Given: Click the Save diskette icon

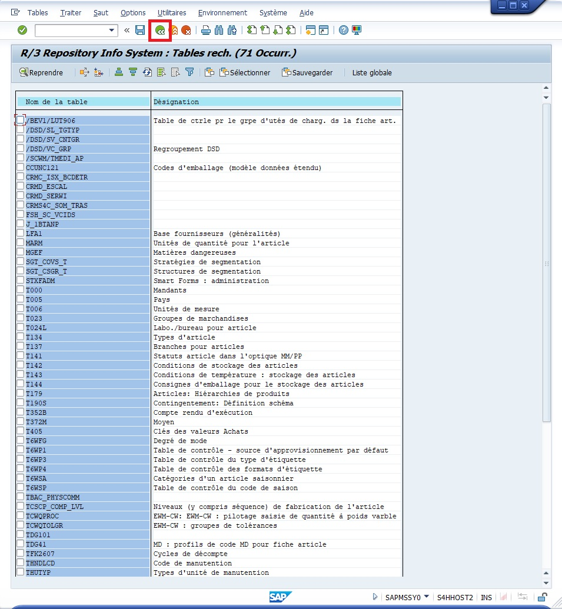Looking at the screenshot, I should [x=140, y=30].
